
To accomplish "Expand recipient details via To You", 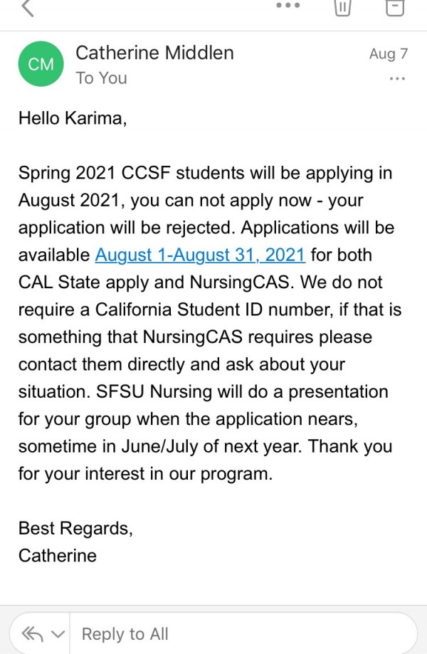I will pos(101,78).
